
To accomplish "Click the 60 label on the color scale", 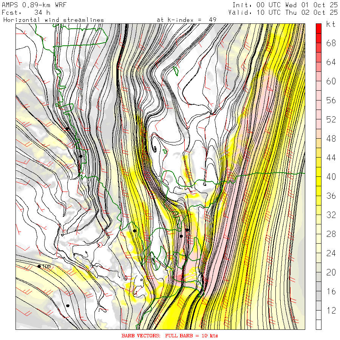I will click(331, 81).
